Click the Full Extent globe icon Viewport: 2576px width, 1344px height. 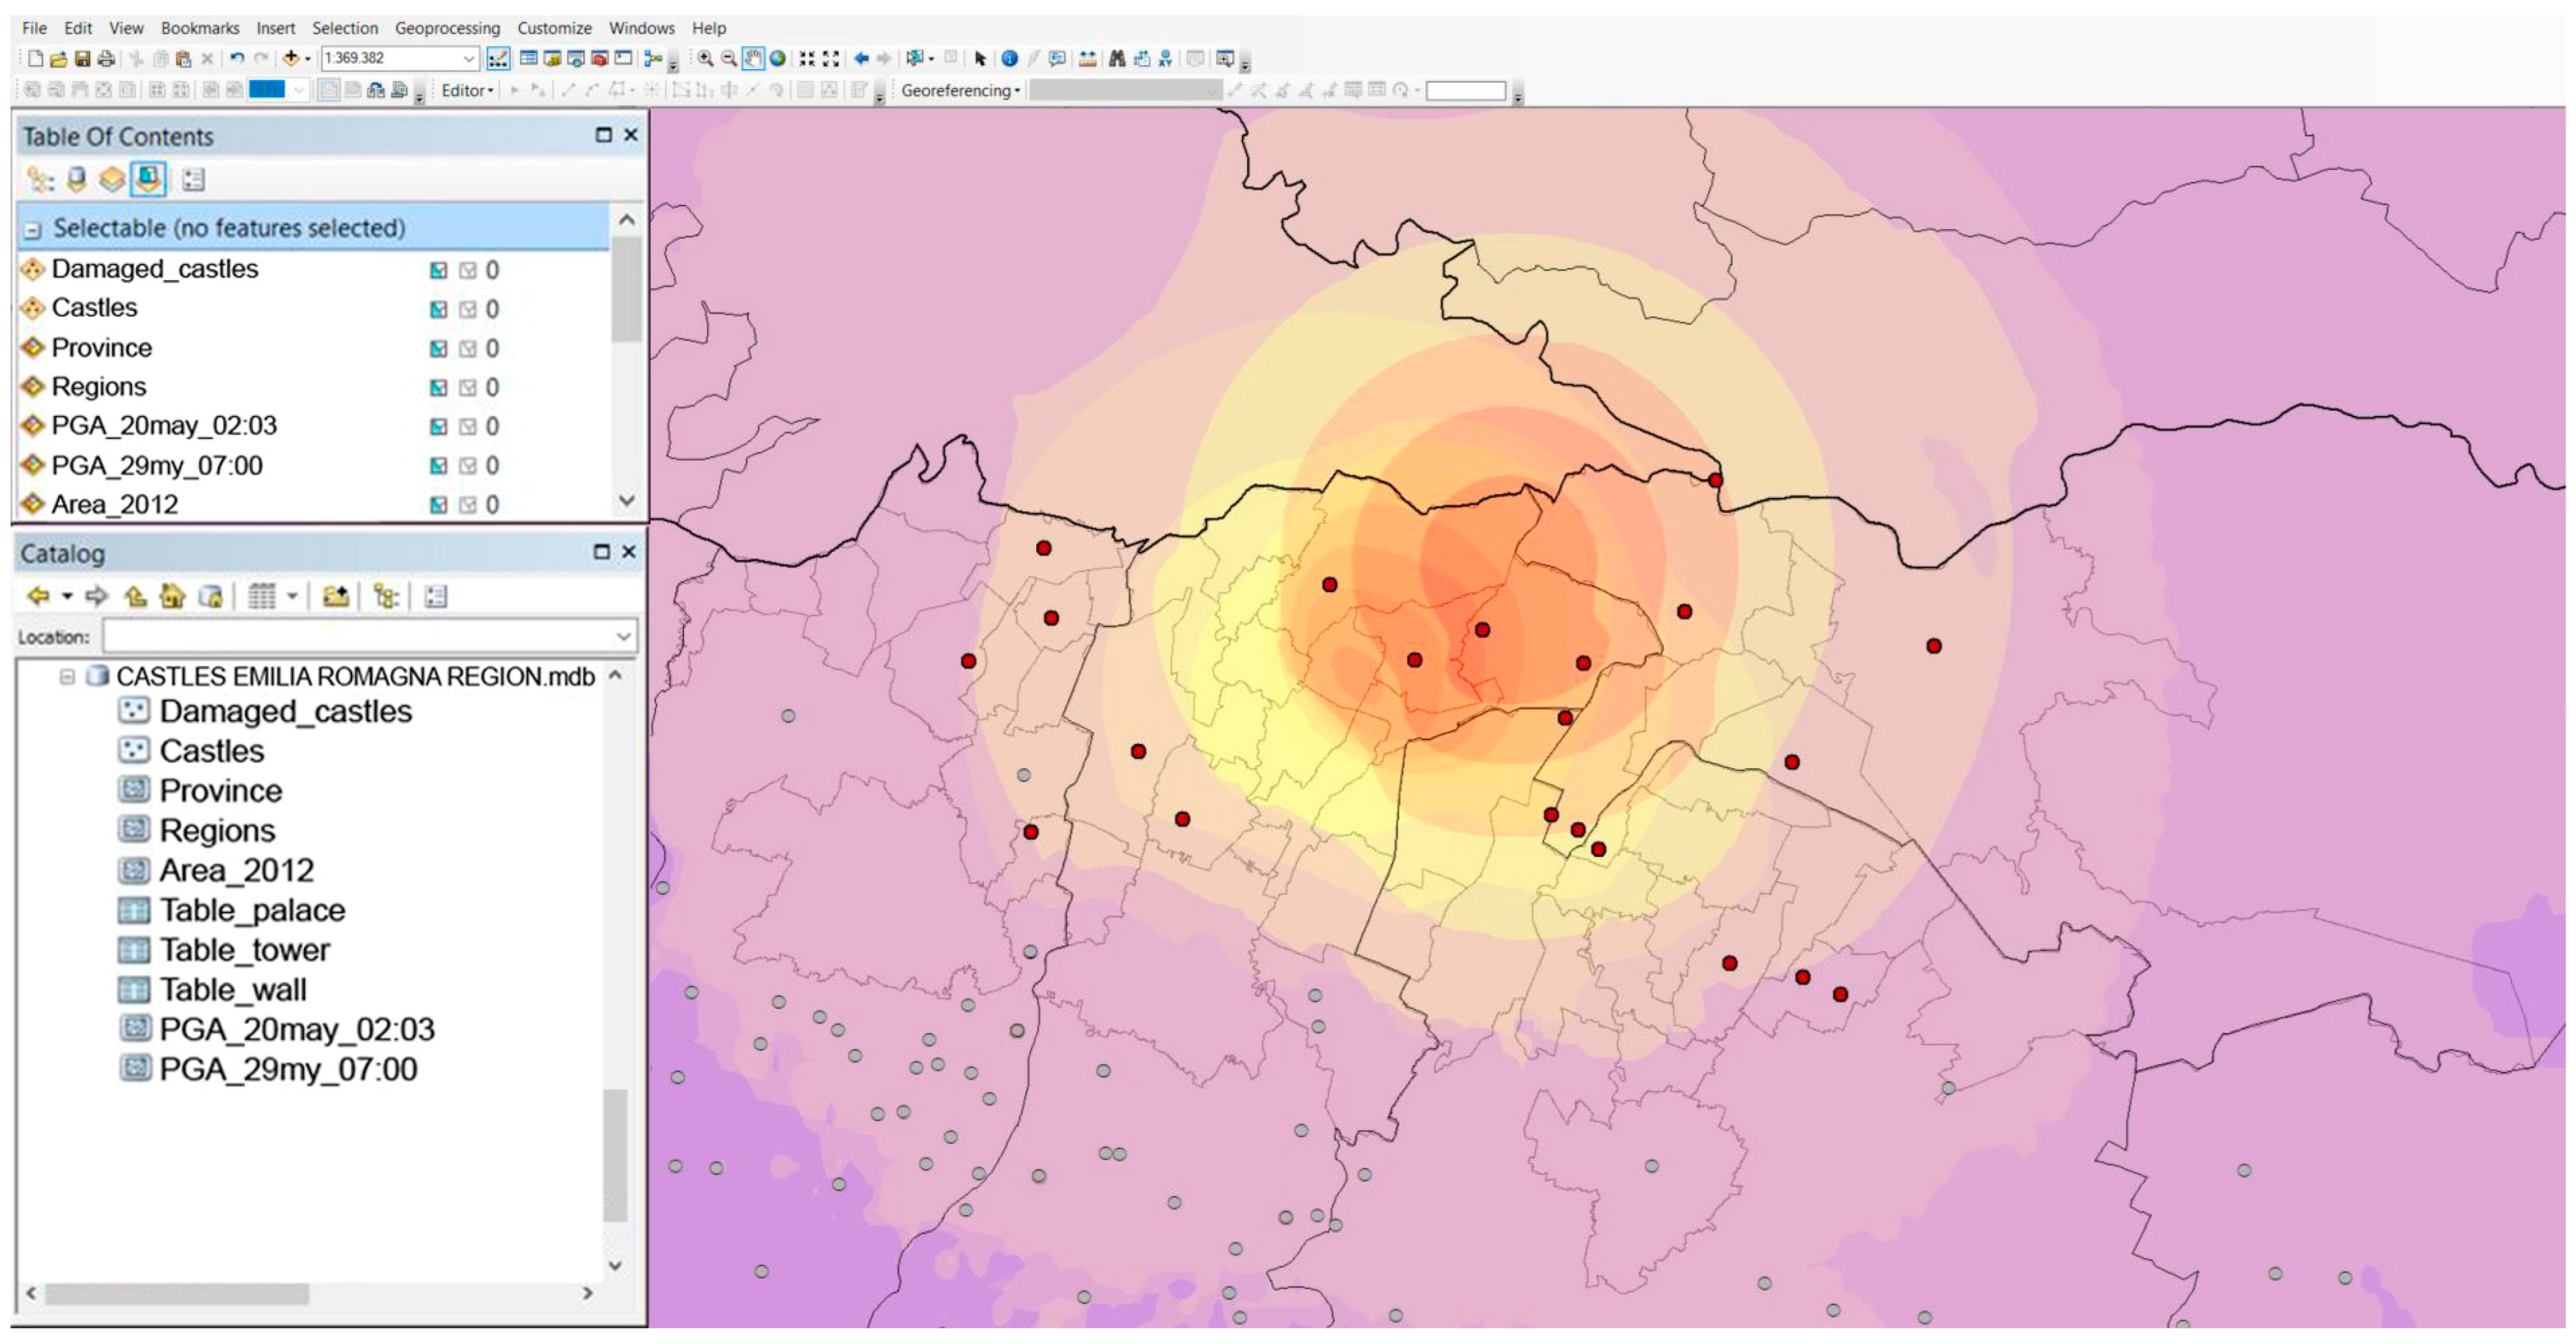click(x=777, y=58)
